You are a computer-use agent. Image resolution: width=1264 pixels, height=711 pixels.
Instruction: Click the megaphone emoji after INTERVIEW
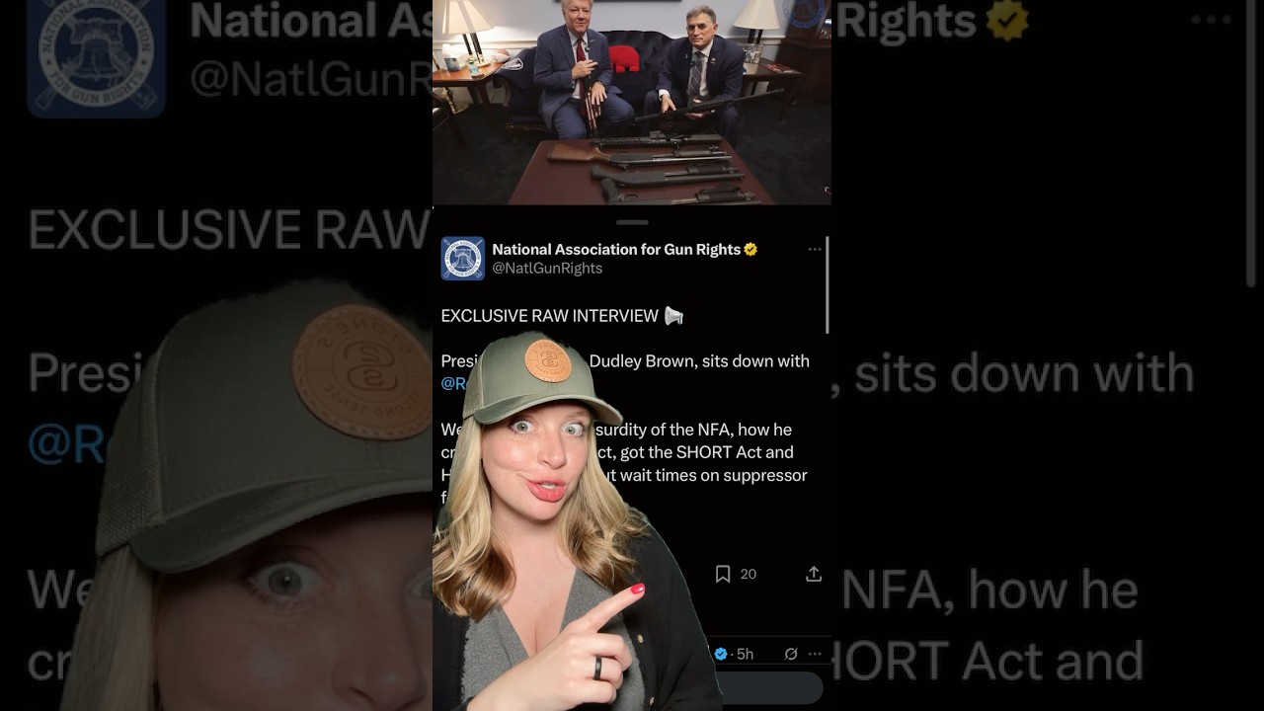pyautogui.click(x=673, y=316)
